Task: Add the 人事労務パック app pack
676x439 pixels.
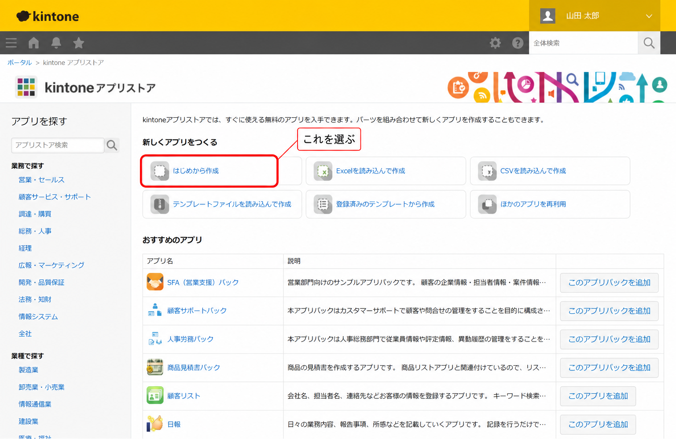Action: tap(609, 339)
